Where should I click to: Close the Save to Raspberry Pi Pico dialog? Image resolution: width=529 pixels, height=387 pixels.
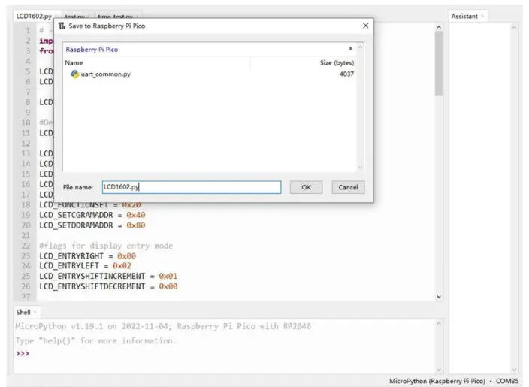point(365,26)
